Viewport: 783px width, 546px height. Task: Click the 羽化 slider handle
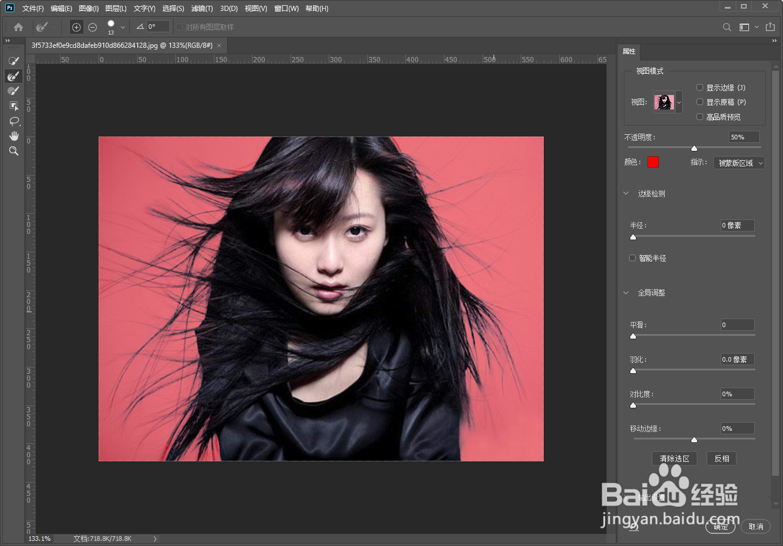tap(633, 370)
